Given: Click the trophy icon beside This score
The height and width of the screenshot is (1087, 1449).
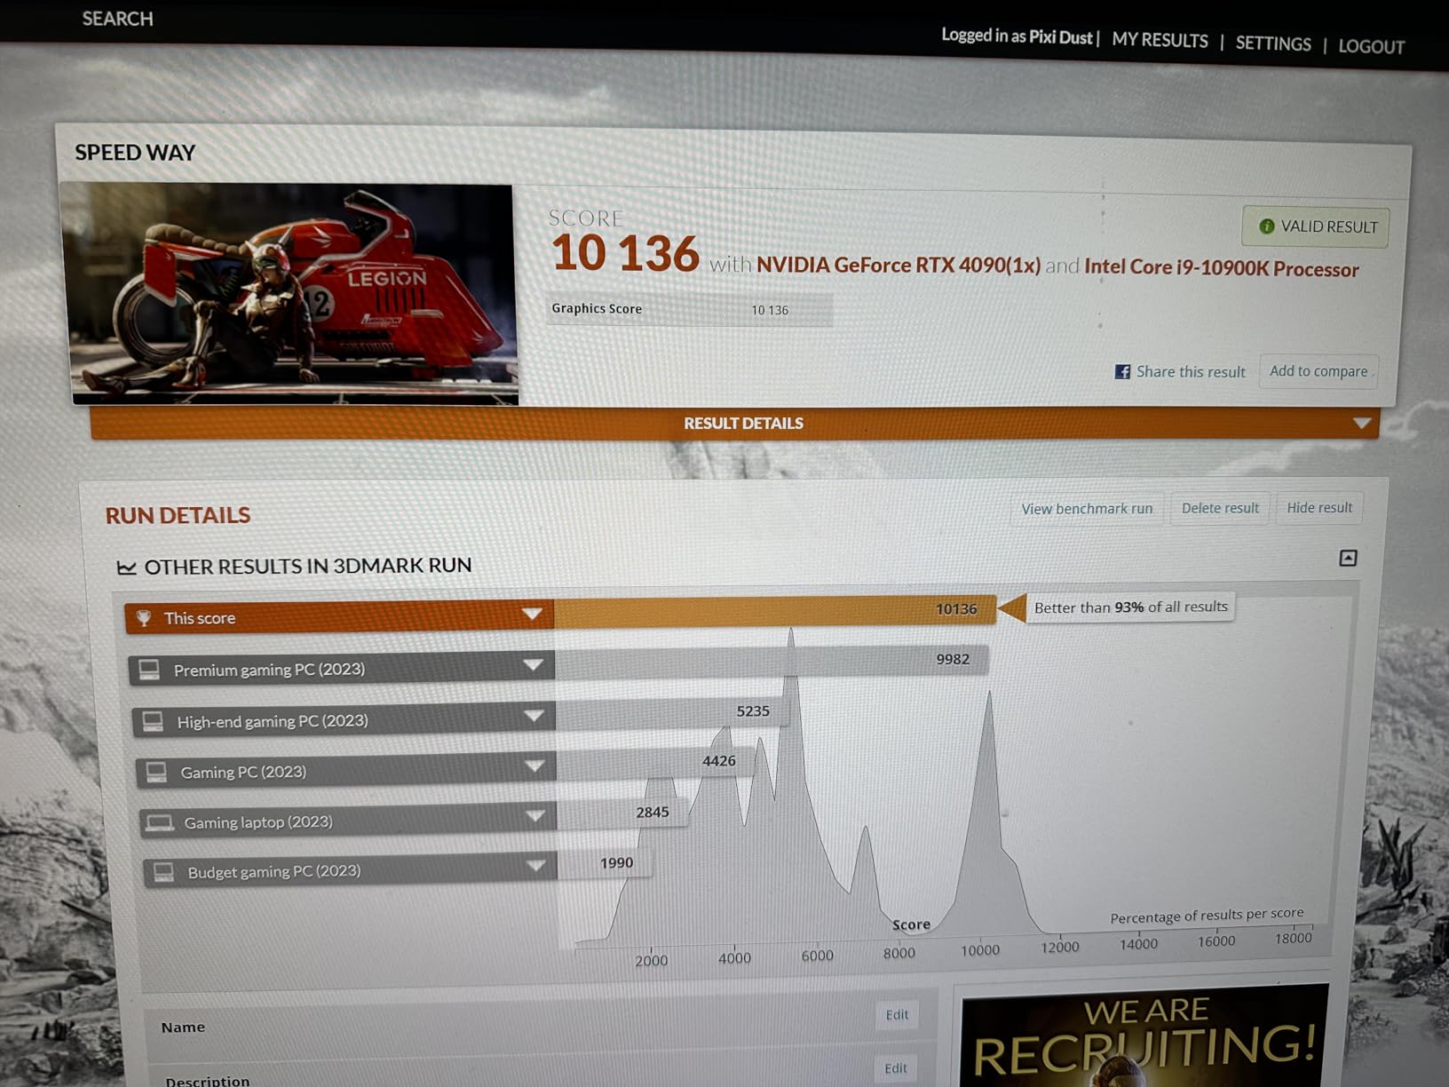Looking at the screenshot, I should point(144,617).
